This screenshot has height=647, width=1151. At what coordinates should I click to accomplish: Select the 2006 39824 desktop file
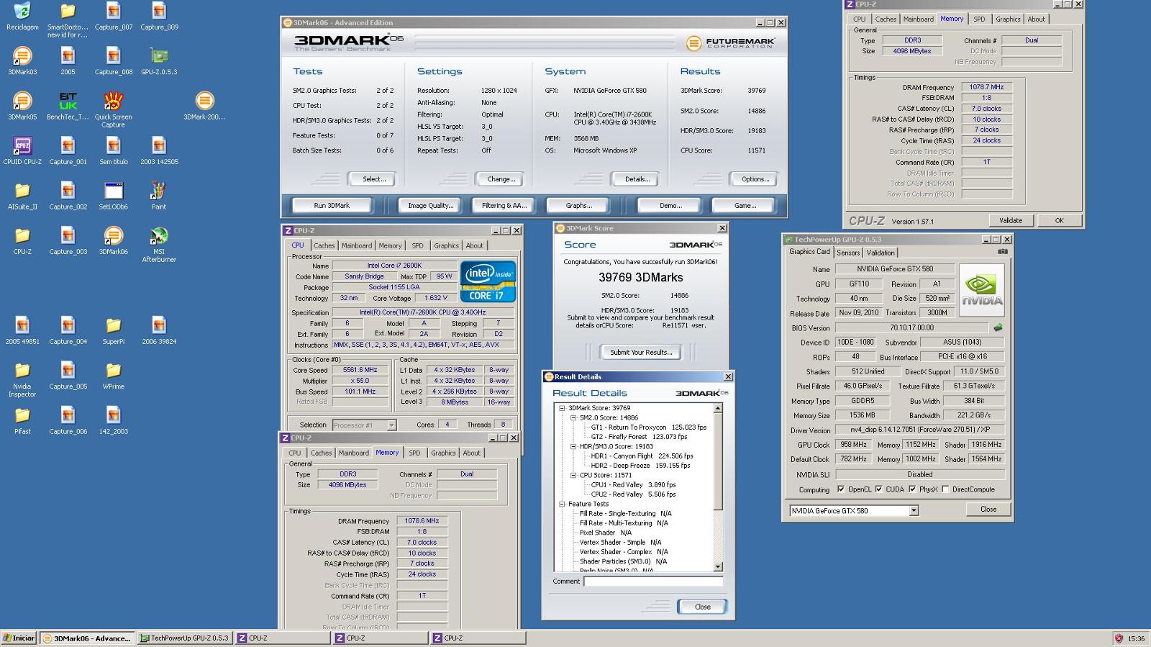coord(159,331)
